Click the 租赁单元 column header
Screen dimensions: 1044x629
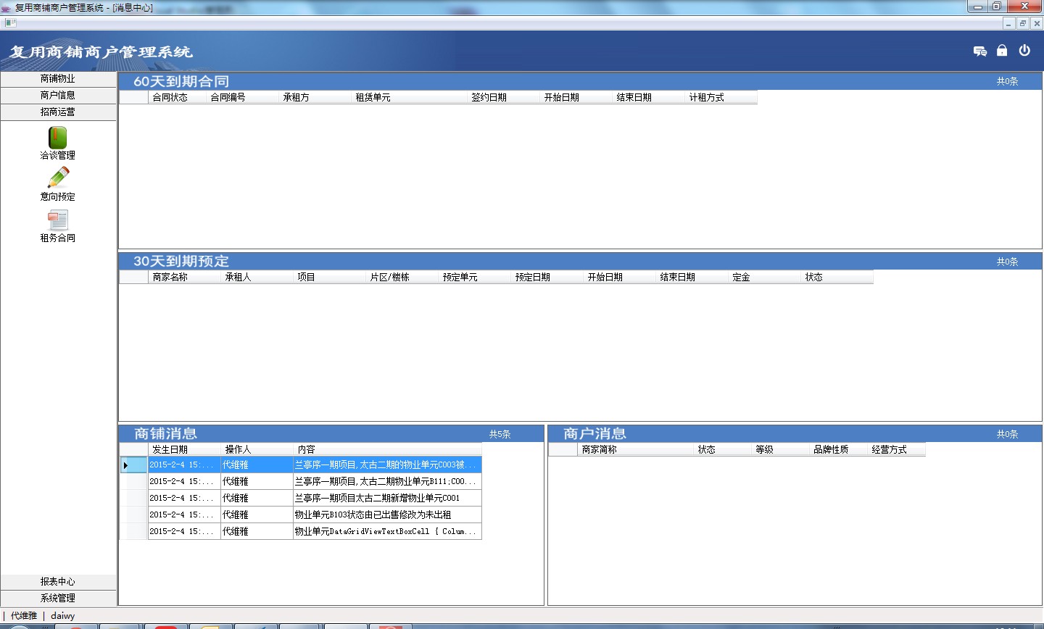click(410, 97)
